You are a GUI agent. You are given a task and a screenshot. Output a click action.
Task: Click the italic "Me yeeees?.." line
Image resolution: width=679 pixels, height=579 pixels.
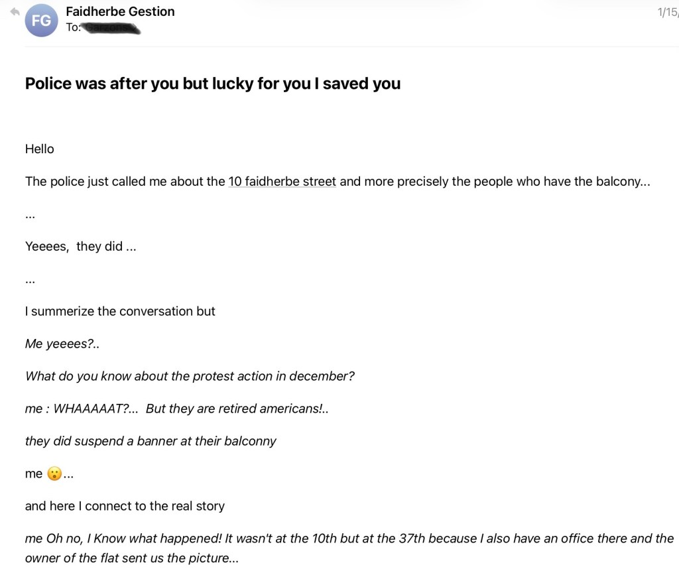[62, 344]
